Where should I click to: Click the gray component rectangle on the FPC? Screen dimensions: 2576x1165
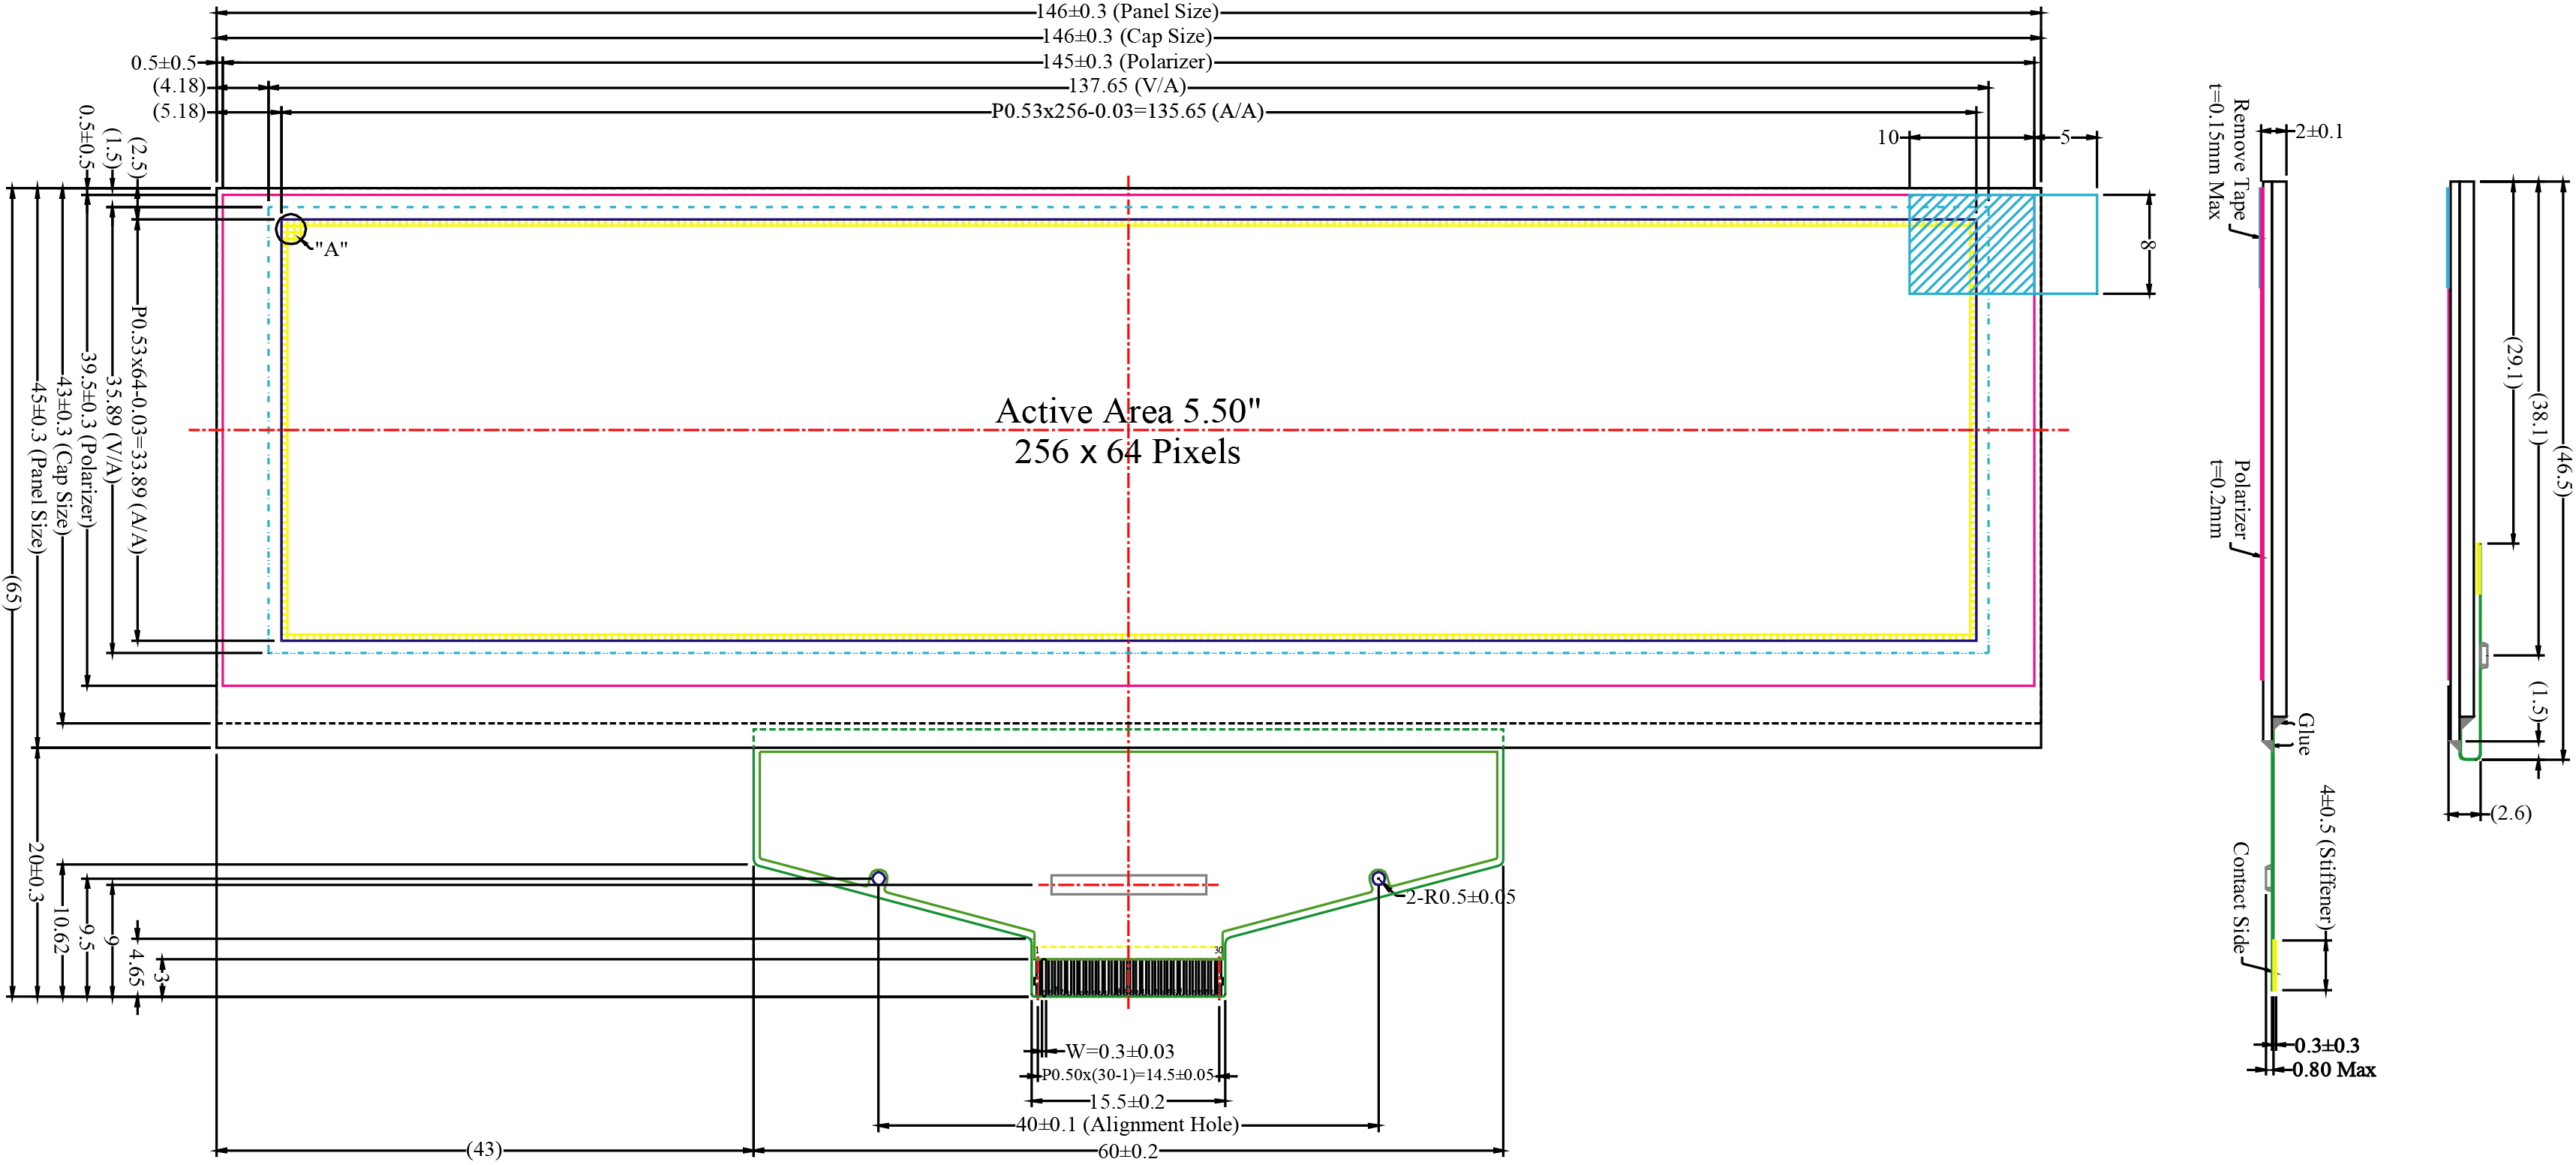[1129, 885]
